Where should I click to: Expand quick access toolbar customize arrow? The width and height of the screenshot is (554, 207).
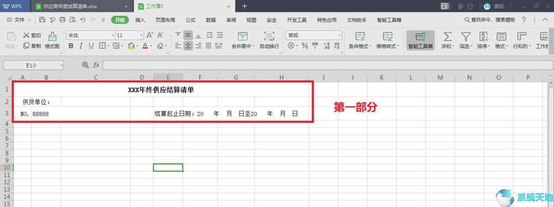click(103, 20)
